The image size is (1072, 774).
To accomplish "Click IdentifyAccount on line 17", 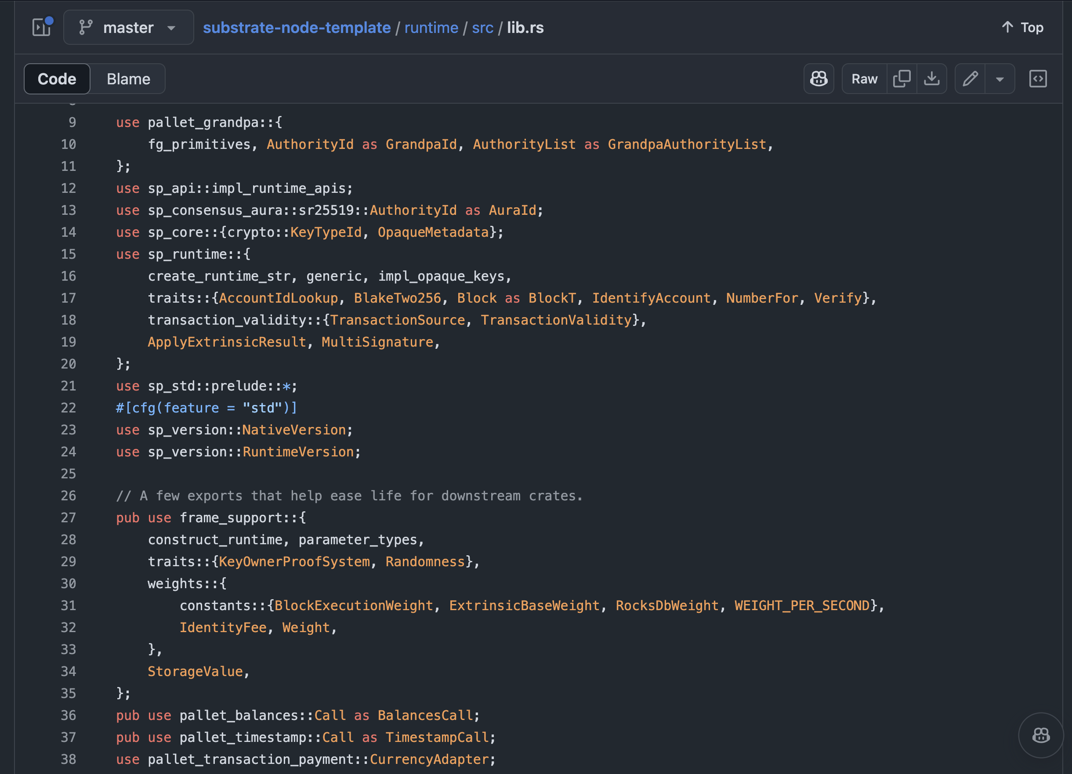I will (x=652, y=298).
